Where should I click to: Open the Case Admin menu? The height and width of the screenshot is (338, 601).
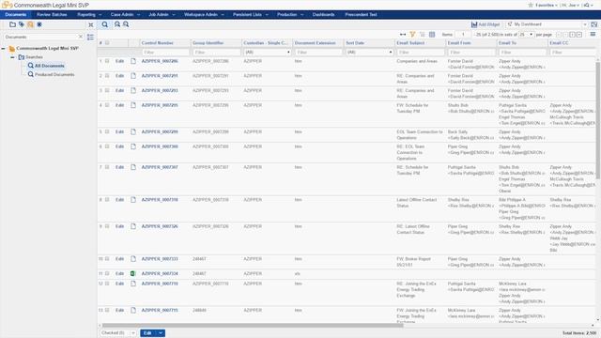pyautogui.click(x=125, y=15)
